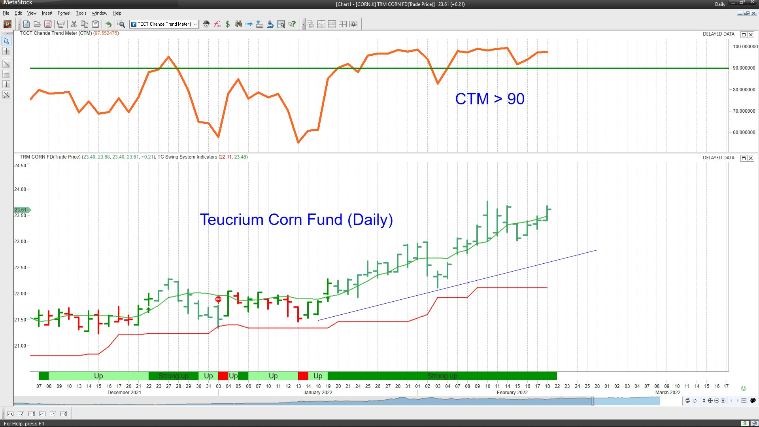Click the vertical rescale arrows icon
759x427 pixels.
[704, 401]
